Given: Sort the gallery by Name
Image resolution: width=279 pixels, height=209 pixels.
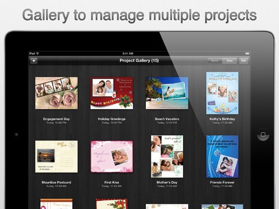Looking at the screenshot, I should pyautogui.click(x=214, y=61).
